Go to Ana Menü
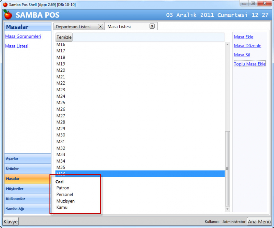 [x=259, y=221]
